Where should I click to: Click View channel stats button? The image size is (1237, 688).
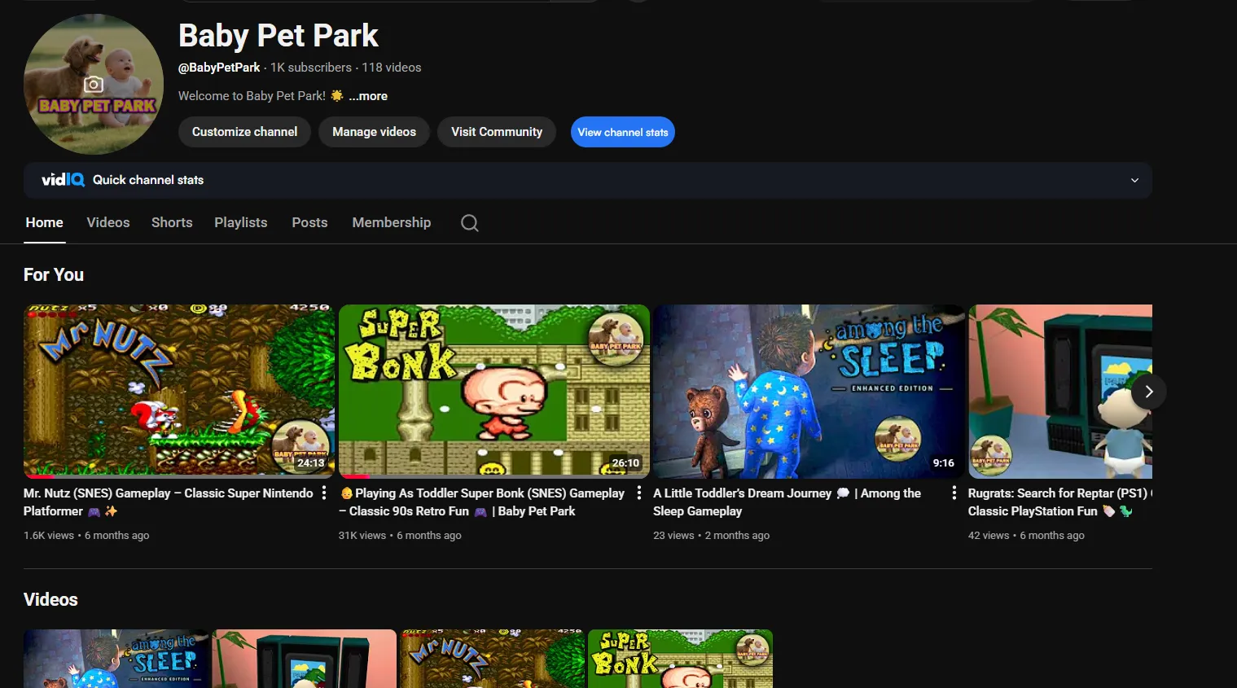[623, 132]
